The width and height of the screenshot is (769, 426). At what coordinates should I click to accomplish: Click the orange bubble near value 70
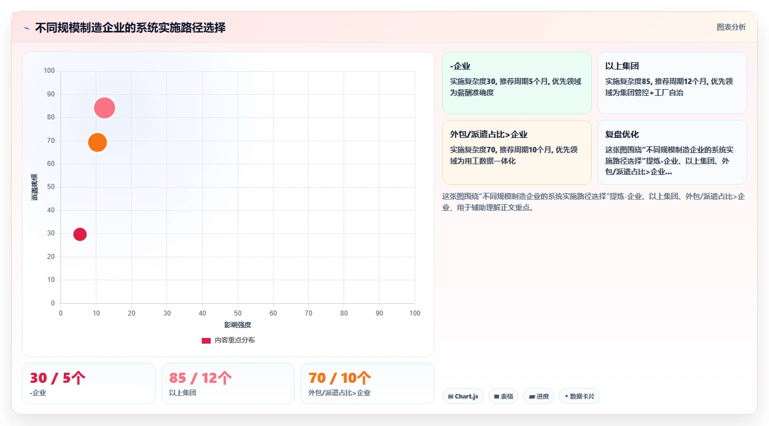tap(98, 142)
